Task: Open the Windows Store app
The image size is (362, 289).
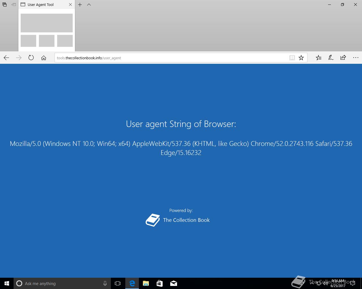Action: tap(160, 283)
